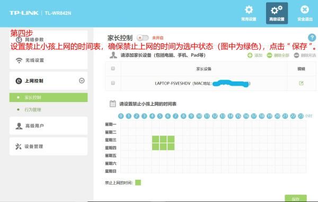Open the 高级设置 advanced settings icon
Viewport: 318px width, 202px height.
(x=277, y=10)
